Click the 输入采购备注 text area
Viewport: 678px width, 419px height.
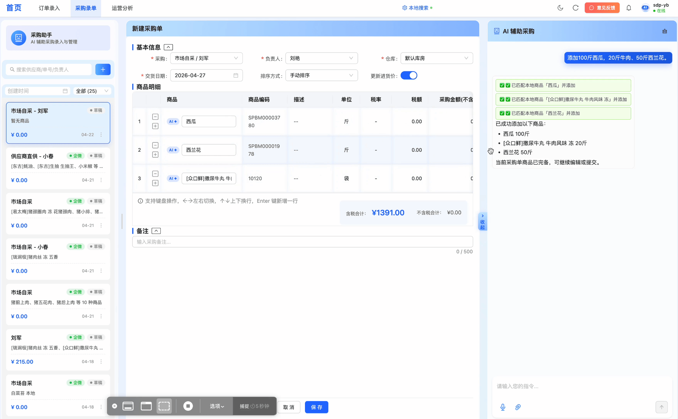tap(302, 242)
